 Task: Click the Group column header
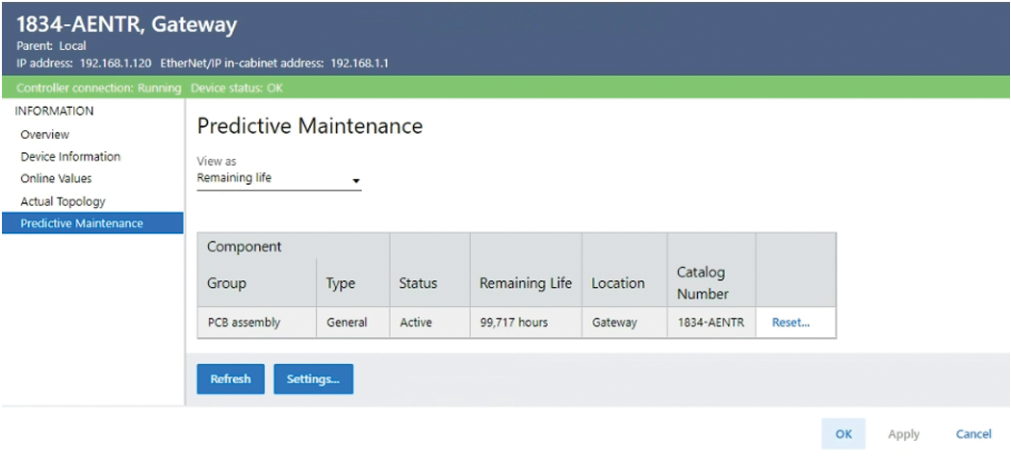coord(226,283)
